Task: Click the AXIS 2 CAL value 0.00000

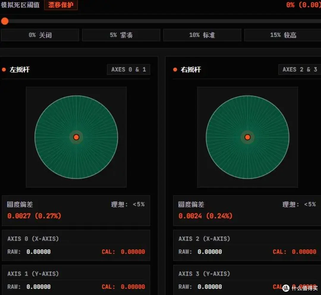Action: (304, 252)
